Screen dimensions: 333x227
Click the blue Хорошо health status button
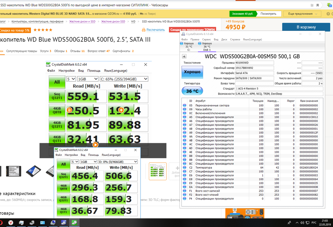[192, 72]
